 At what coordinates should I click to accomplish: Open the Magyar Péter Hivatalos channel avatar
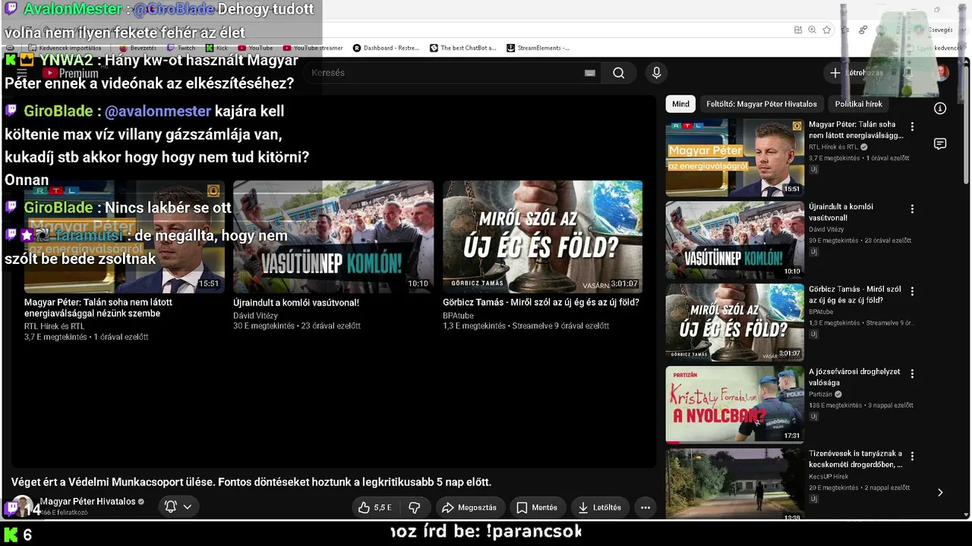pyautogui.click(x=23, y=507)
